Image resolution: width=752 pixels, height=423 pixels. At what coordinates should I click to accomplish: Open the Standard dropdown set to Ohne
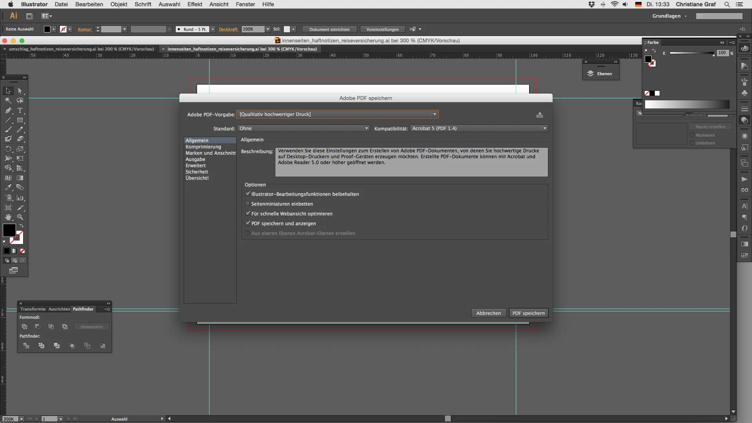tap(304, 128)
